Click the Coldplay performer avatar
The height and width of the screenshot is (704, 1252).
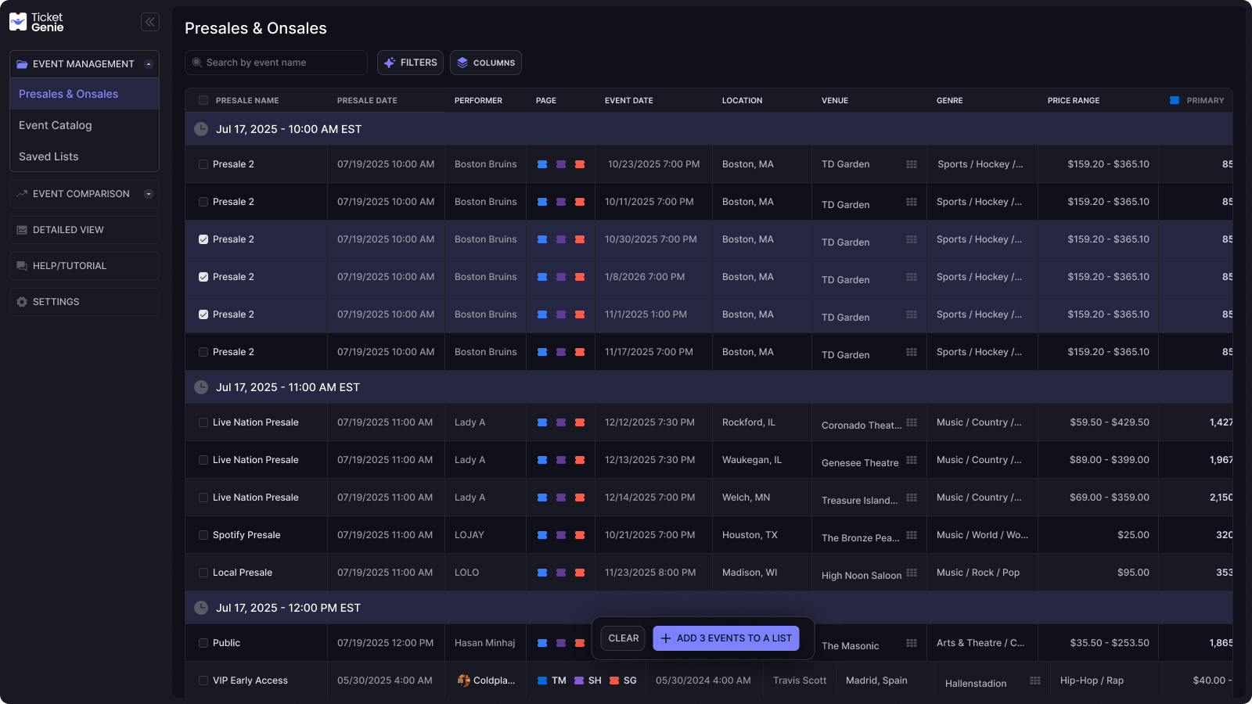(x=464, y=681)
